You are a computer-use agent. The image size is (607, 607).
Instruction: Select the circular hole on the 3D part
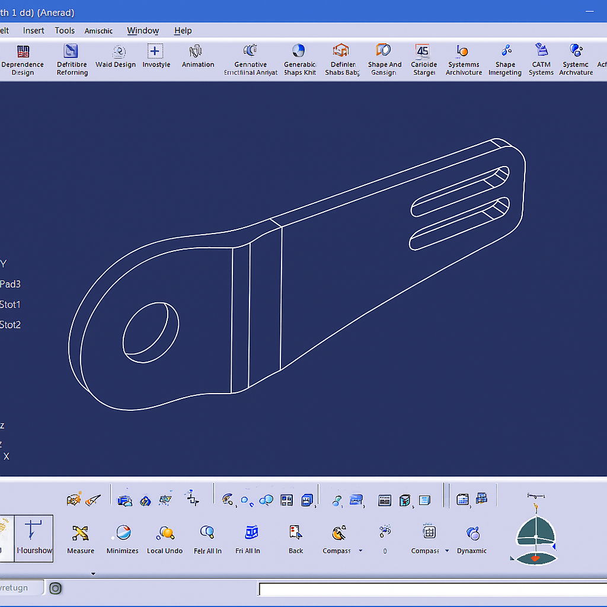151,333
